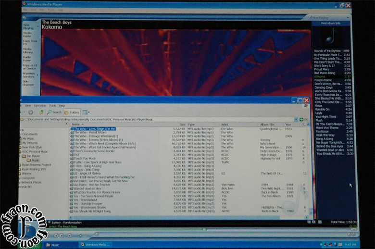Screen dimensions: 375x249
Task: Sort files by Year column header
Action: (x=288, y=124)
